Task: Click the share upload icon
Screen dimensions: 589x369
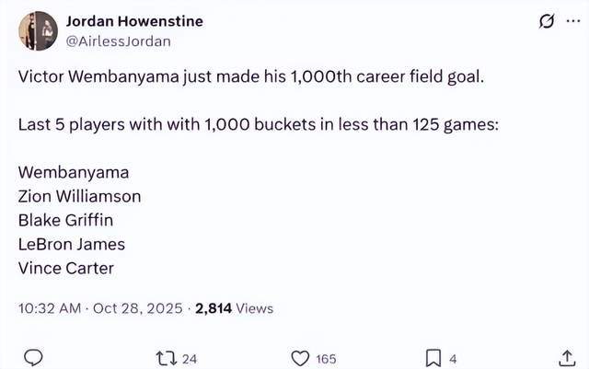Action: [568, 358]
